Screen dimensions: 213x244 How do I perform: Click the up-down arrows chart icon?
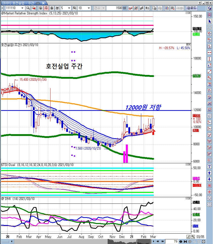coord(147,8)
